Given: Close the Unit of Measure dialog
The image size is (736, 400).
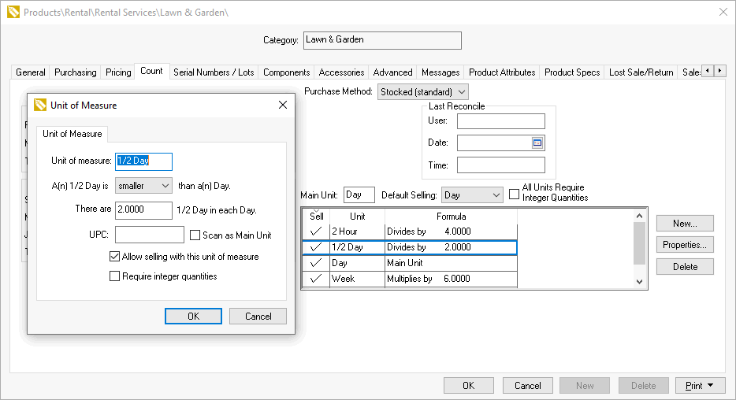Looking at the screenshot, I should pyautogui.click(x=283, y=105).
